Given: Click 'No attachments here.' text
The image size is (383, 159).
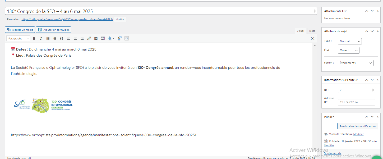Looking at the screenshot, I should 337,19.
